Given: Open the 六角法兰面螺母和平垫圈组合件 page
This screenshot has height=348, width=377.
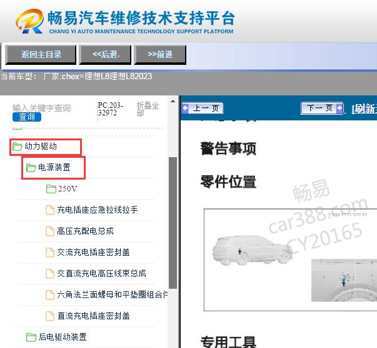Looking at the screenshot, I should point(113,294).
